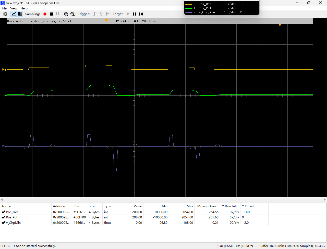Open the settings gear in toolbar
Viewport: 327px width, 249px height.
5,14
